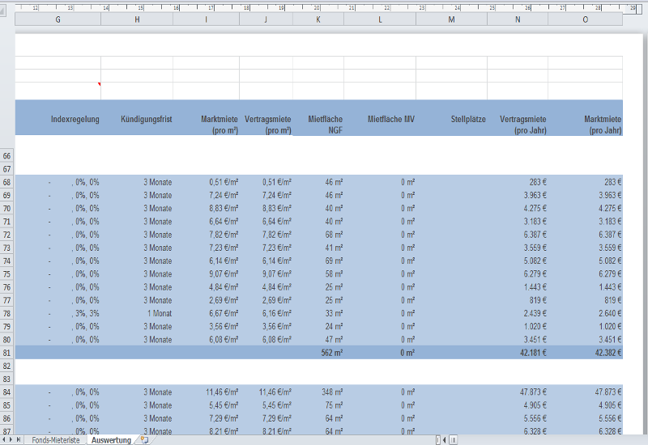Open the Fonds-Mieterliste sheet tab
Viewport: 648px width, 445px height.
pos(55,440)
